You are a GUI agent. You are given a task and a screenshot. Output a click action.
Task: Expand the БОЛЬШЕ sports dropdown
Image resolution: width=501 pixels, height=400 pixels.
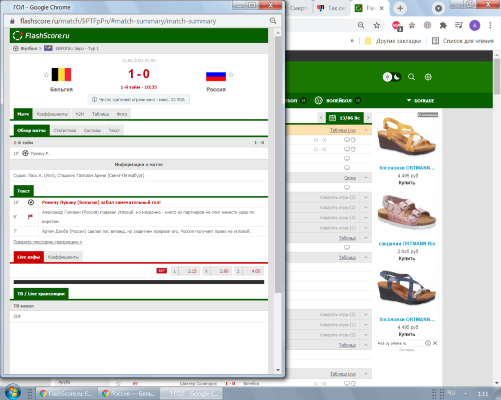(420, 100)
